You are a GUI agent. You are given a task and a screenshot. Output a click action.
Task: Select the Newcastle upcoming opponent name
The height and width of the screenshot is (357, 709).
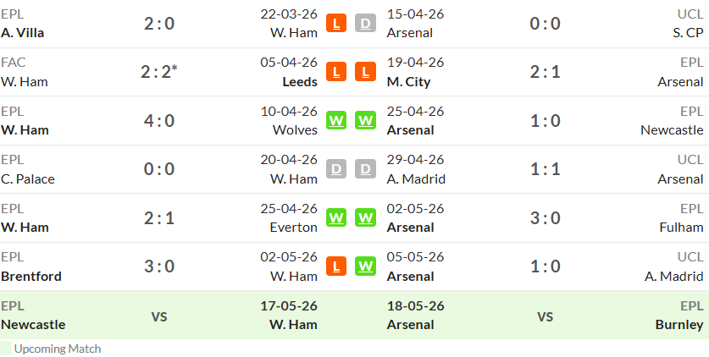click(x=33, y=325)
